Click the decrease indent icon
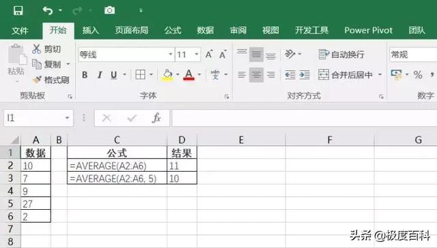Image resolution: width=437 pixels, height=248 pixels. coord(290,75)
